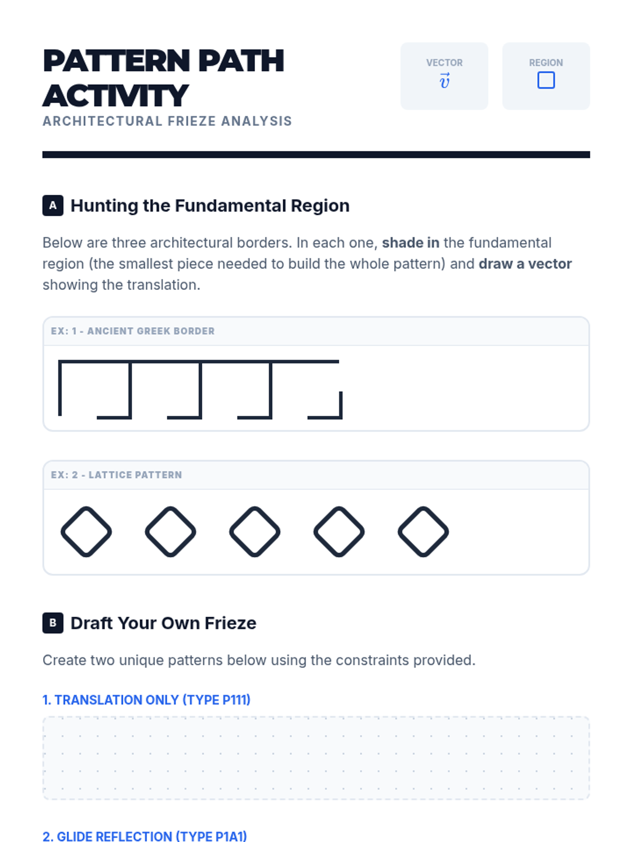Click the Pattern Path Activity title

[163, 78]
